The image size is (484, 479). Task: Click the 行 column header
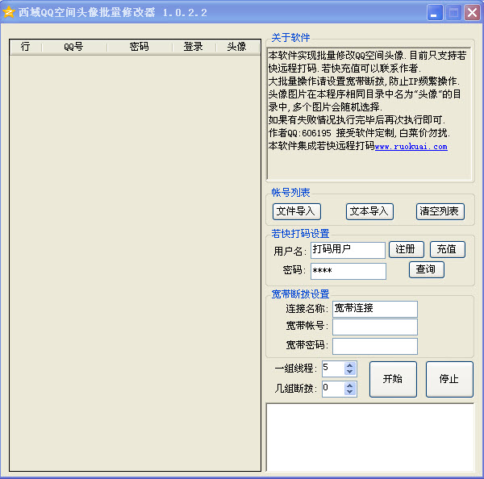coord(26,48)
